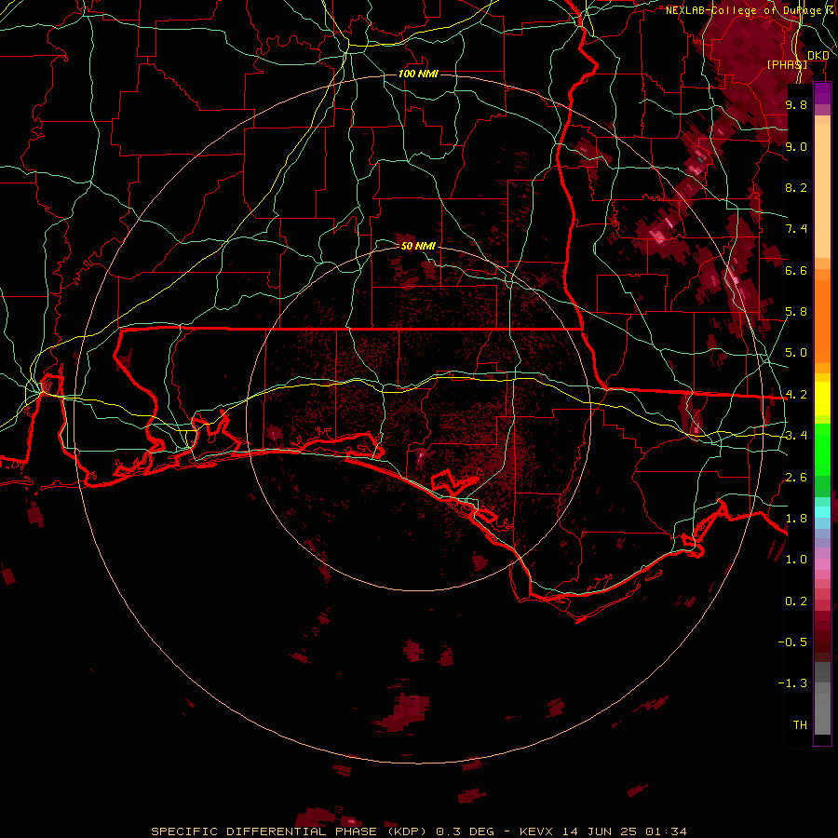Click the 1.8 scale value

796,519
